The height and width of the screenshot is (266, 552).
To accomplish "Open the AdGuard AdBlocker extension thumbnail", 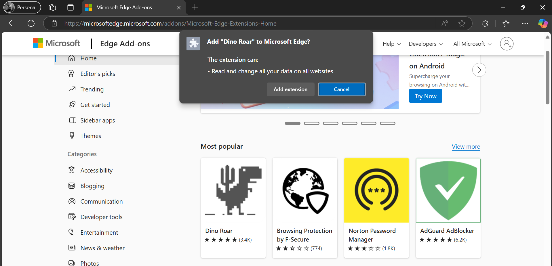I will pyautogui.click(x=448, y=190).
